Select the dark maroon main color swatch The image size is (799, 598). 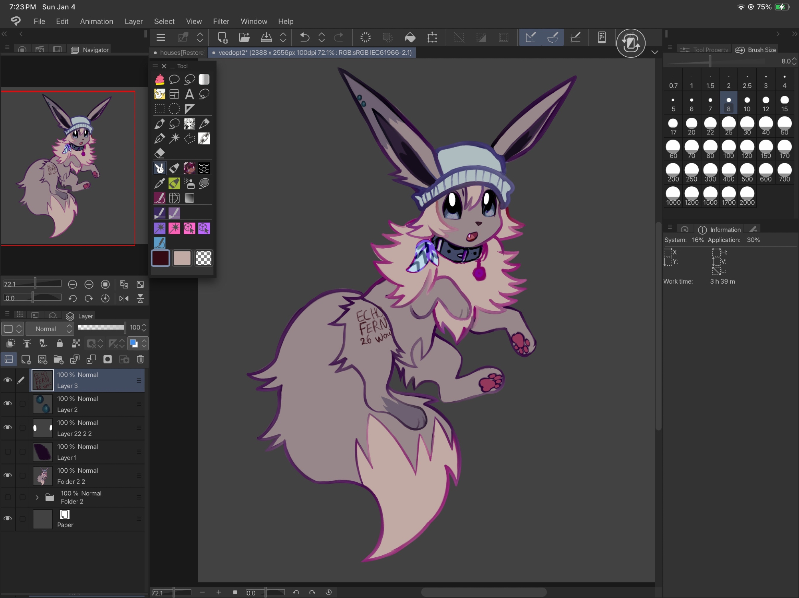(161, 258)
